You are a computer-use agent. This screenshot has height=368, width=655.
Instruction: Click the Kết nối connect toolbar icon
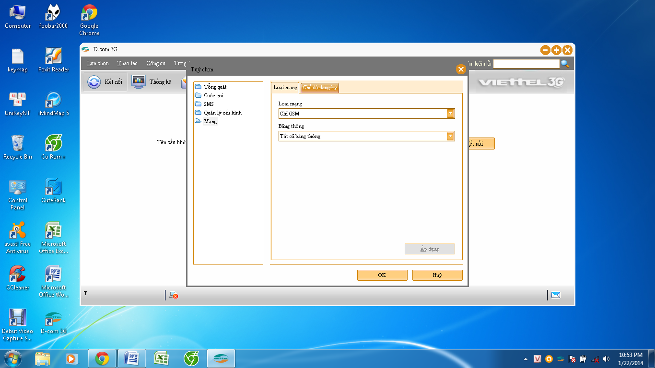[x=94, y=82]
